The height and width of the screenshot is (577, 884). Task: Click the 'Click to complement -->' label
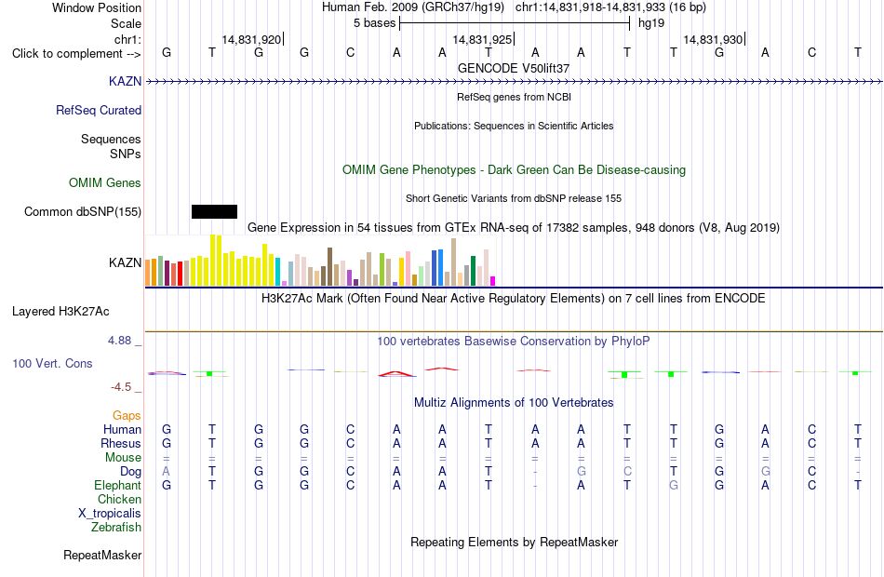coord(76,54)
